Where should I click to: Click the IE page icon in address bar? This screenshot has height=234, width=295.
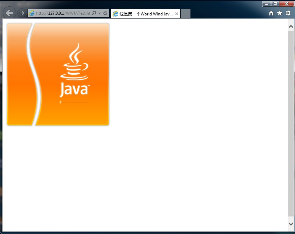32,13
